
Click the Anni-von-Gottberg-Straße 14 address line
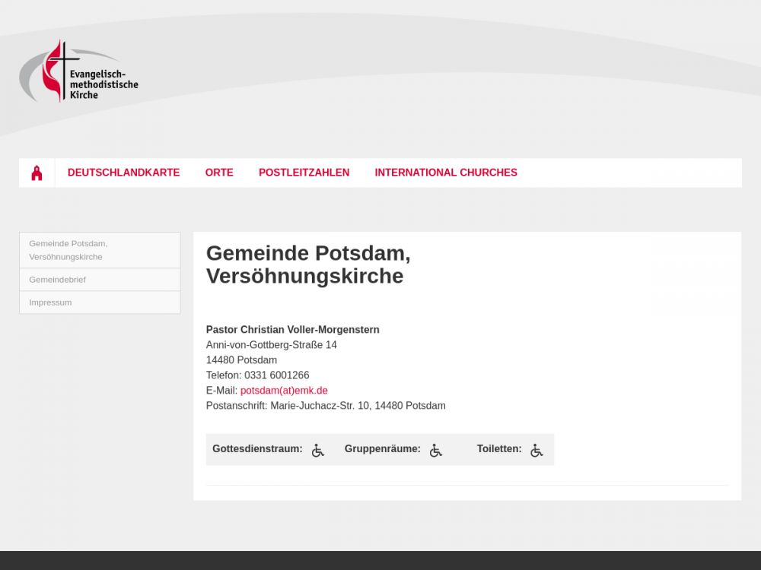[271, 345]
